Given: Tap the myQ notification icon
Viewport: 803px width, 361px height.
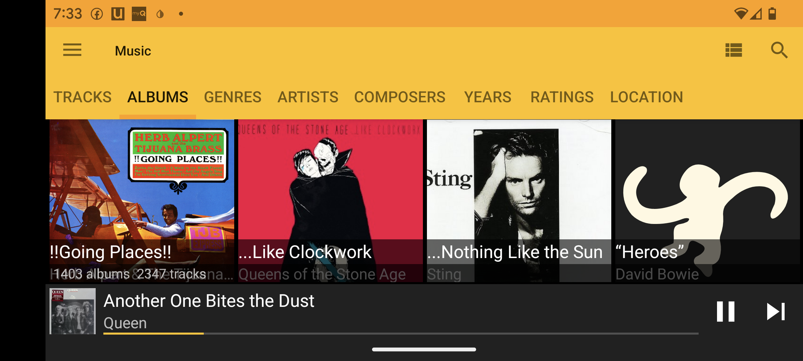Looking at the screenshot, I should tap(139, 14).
